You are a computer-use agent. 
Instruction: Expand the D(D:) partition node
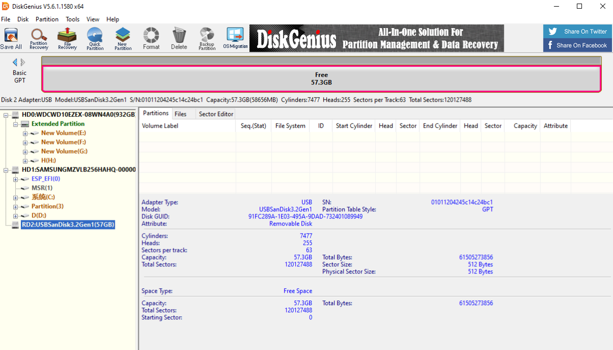tap(15, 216)
